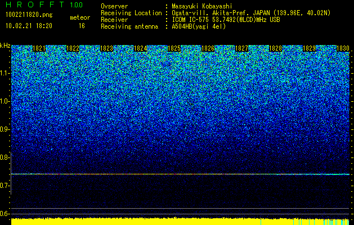Click time marker 1830
This screenshot has width=354, height=225.
tap(343, 48)
